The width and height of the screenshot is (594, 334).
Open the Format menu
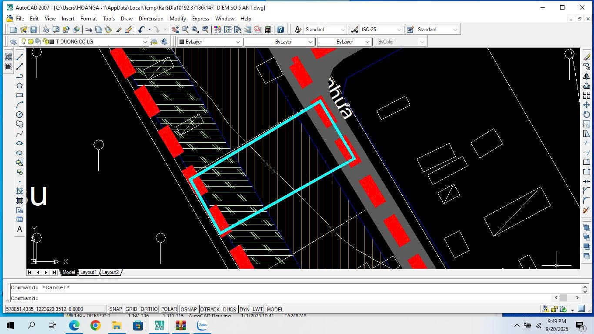pyautogui.click(x=88, y=19)
